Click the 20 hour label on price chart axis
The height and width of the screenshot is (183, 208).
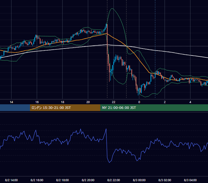[88, 102]
